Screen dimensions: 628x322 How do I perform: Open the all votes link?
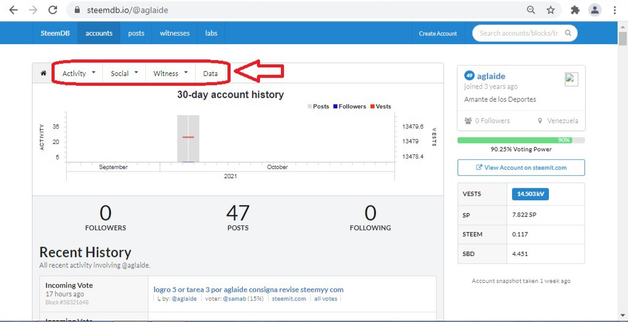pos(326,299)
